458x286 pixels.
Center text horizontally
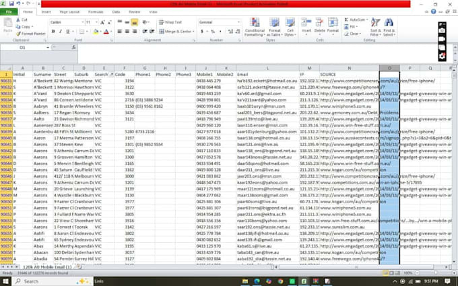click(127, 31)
